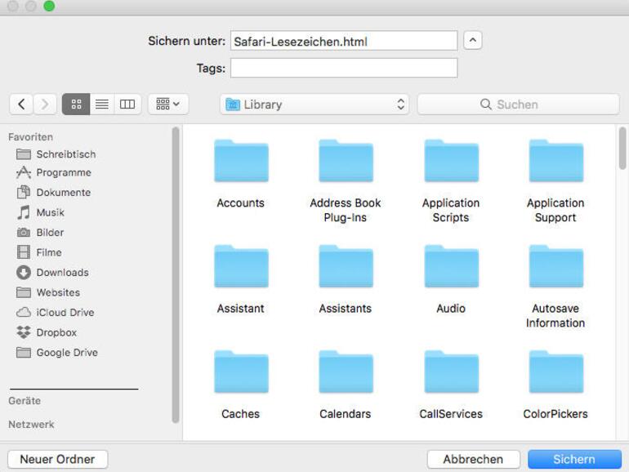629x472 pixels.
Task: Open iCloud Drive in the sidebar
Action: coord(56,313)
